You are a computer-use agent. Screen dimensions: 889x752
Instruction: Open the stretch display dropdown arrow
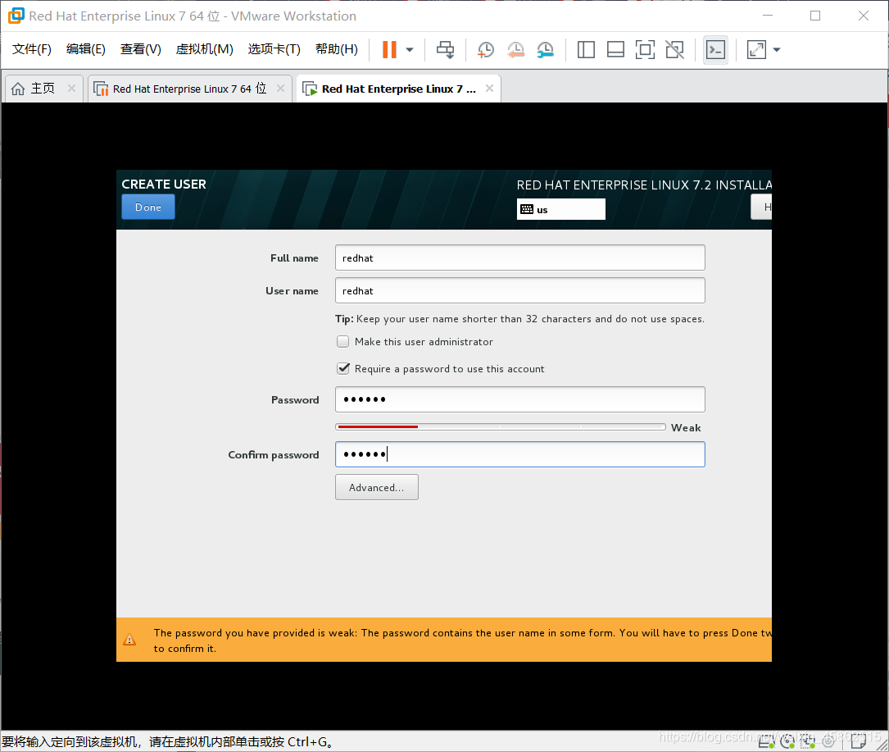[x=777, y=50]
